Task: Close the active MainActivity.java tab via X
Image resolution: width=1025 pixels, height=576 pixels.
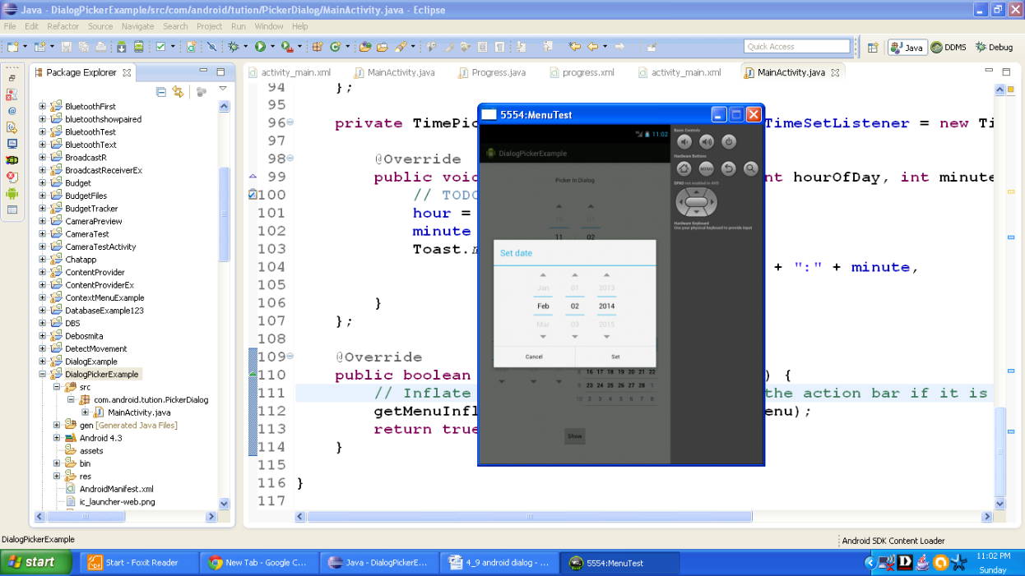Action: [x=834, y=72]
